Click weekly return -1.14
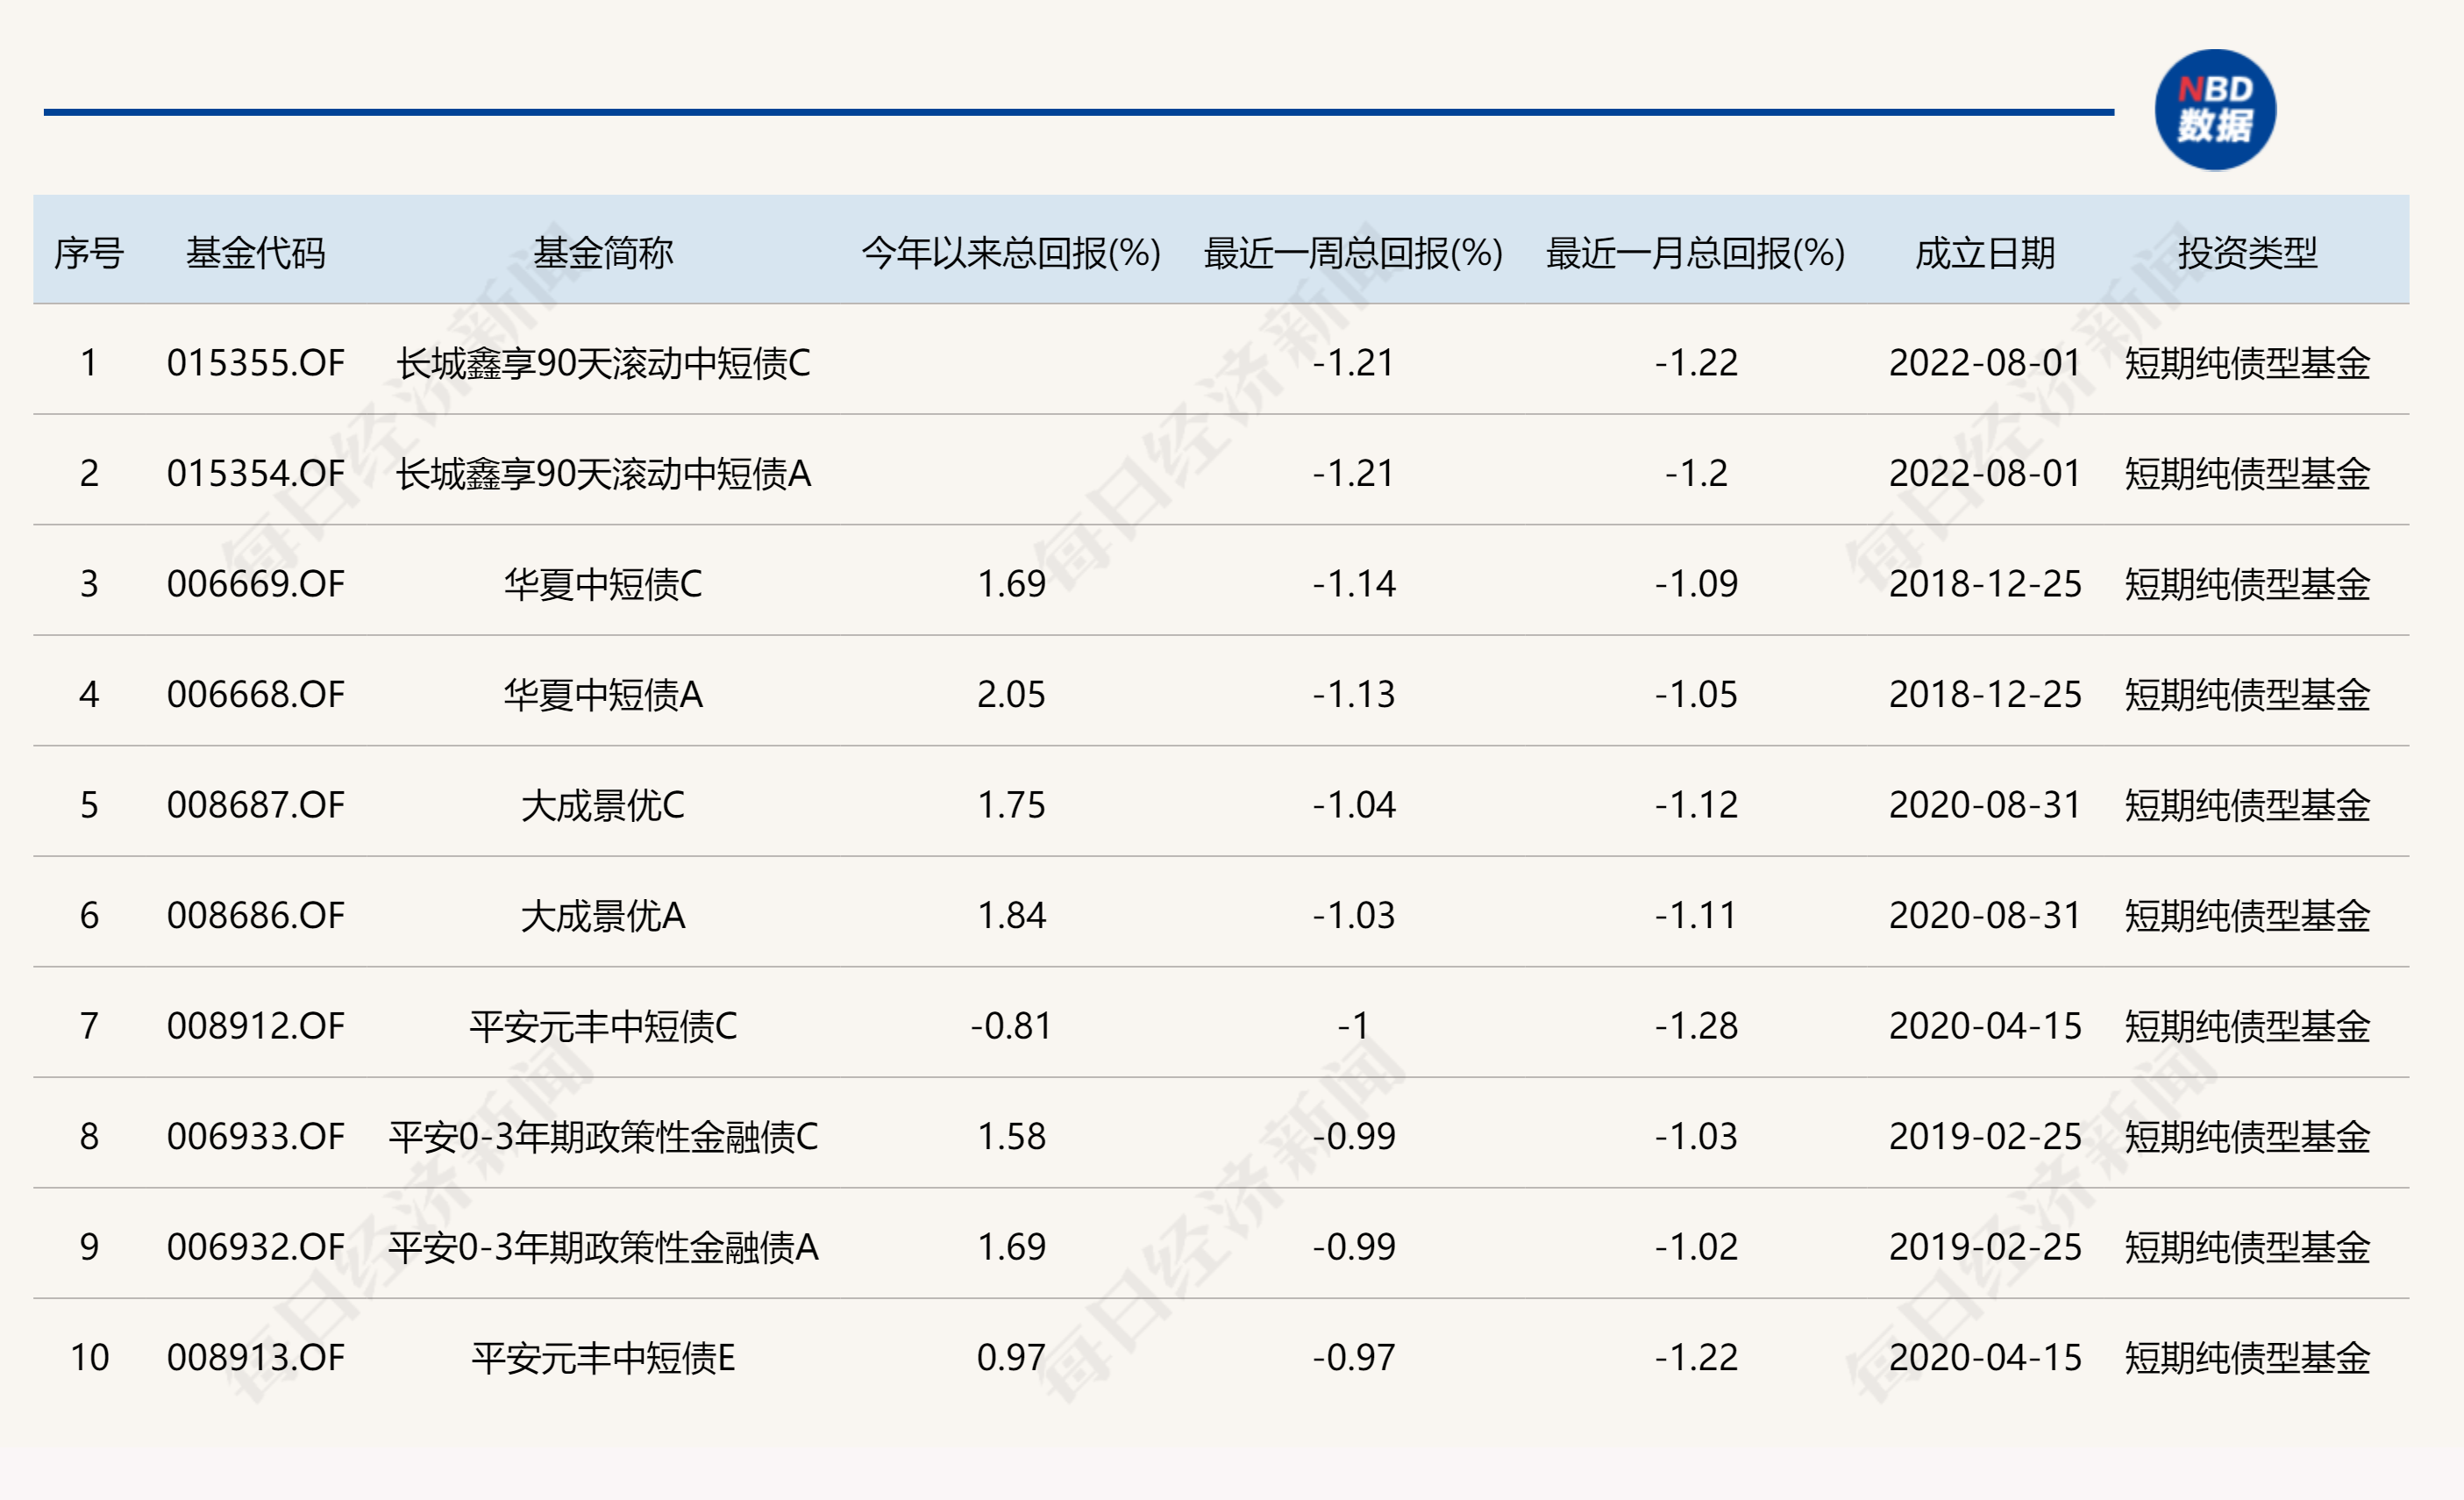Screen dimensions: 2464x1500 [x=1354, y=584]
